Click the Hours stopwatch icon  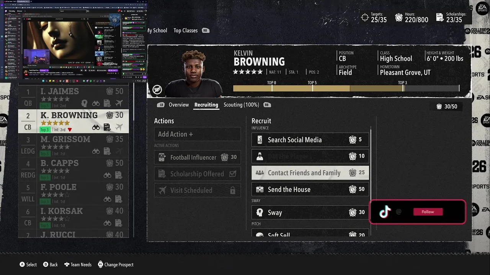point(399,18)
